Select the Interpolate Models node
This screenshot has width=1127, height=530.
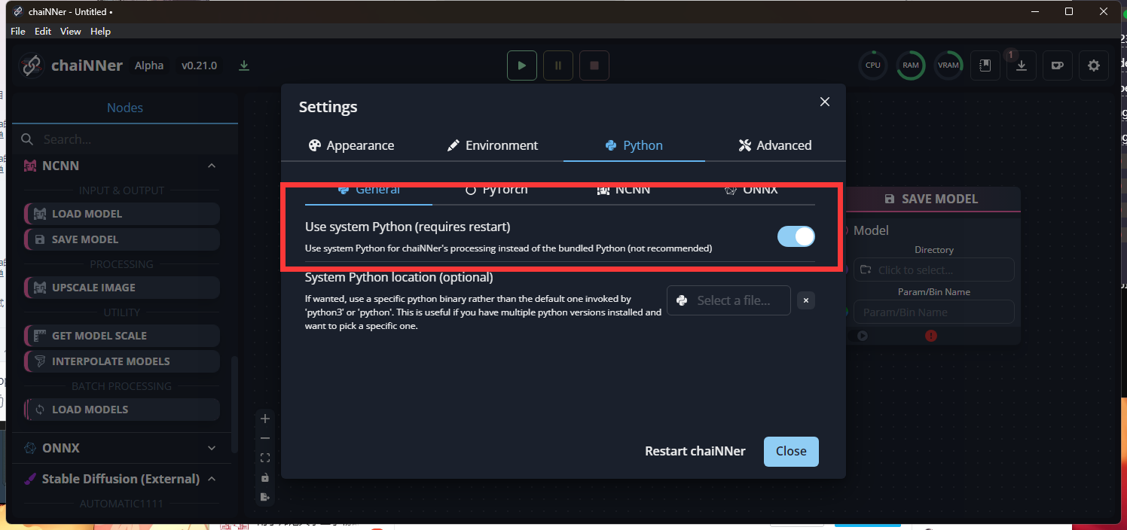tap(122, 361)
